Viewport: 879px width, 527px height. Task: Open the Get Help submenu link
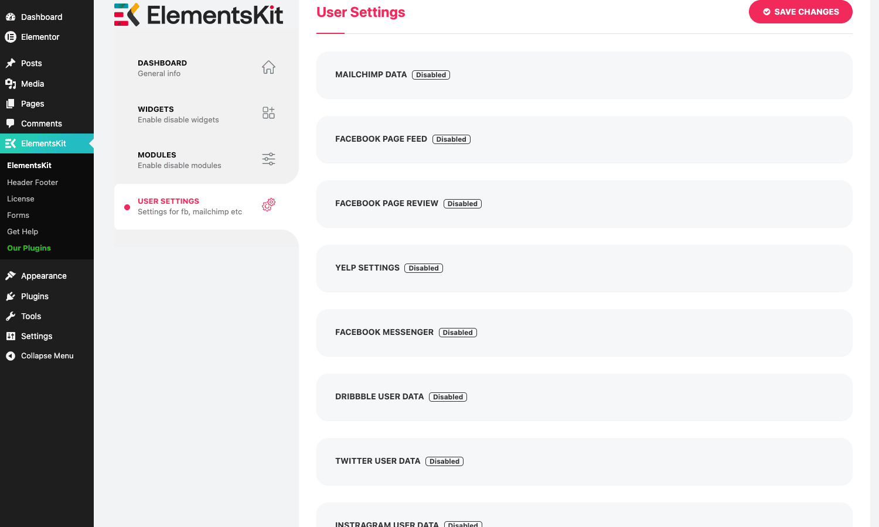point(22,231)
